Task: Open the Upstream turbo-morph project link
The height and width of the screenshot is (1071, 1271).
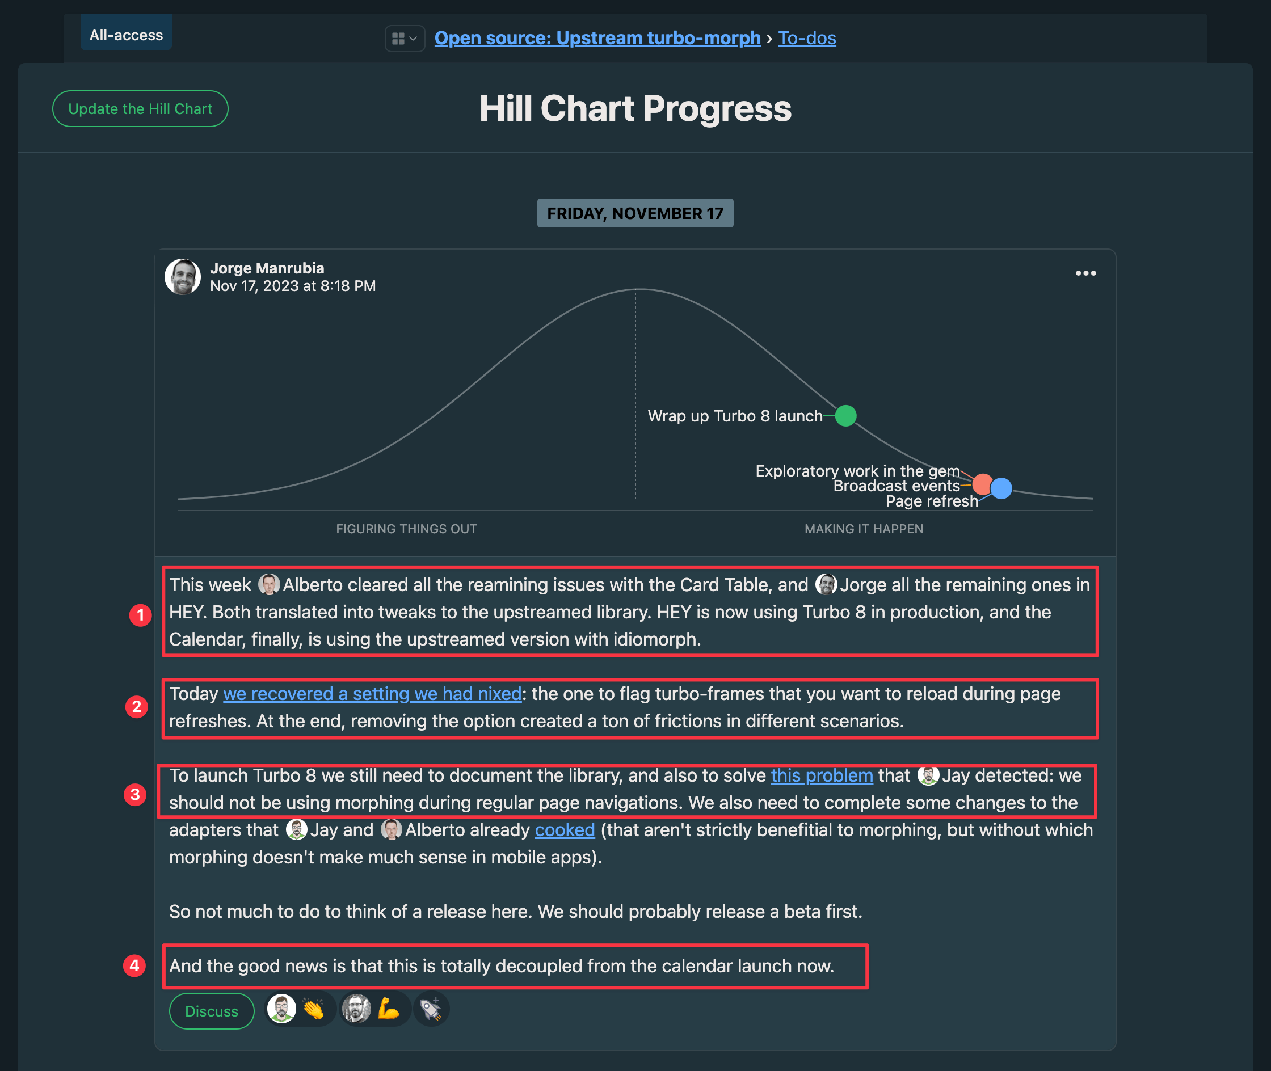Action: (x=597, y=38)
